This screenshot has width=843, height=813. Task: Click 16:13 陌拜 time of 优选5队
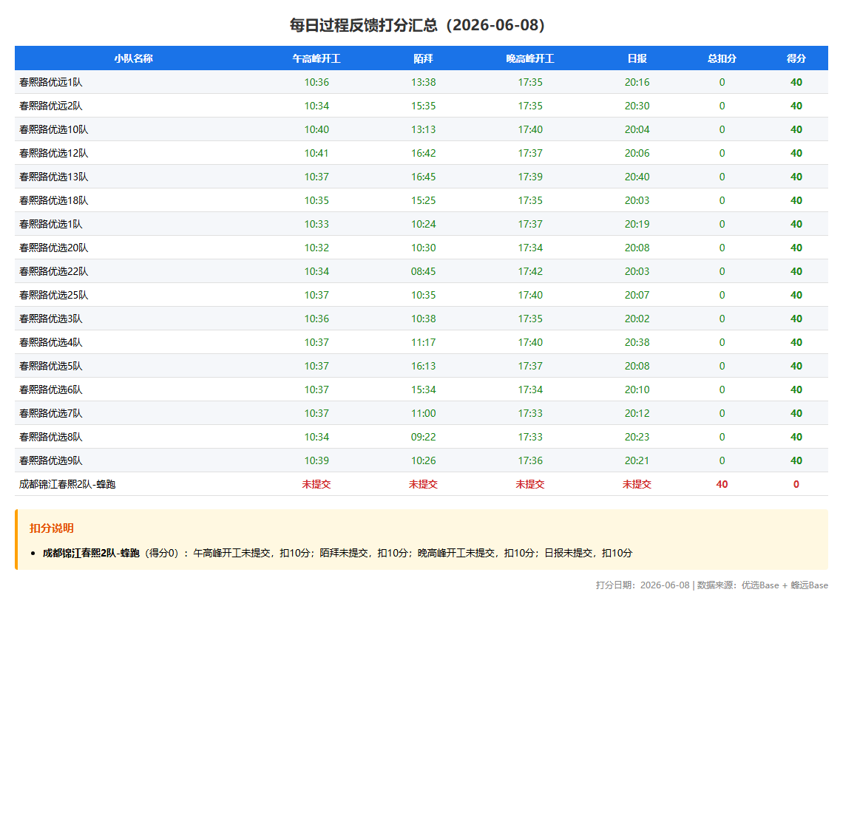[423, 366]
